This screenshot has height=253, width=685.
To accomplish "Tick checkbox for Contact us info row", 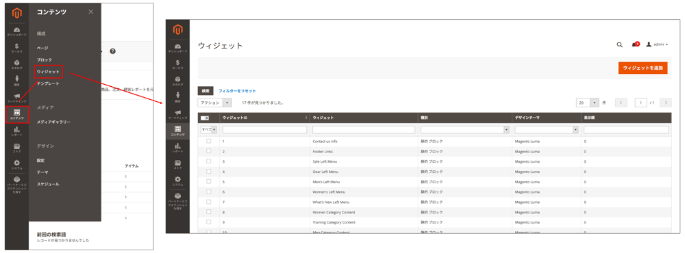I will (x=209, y=141).
